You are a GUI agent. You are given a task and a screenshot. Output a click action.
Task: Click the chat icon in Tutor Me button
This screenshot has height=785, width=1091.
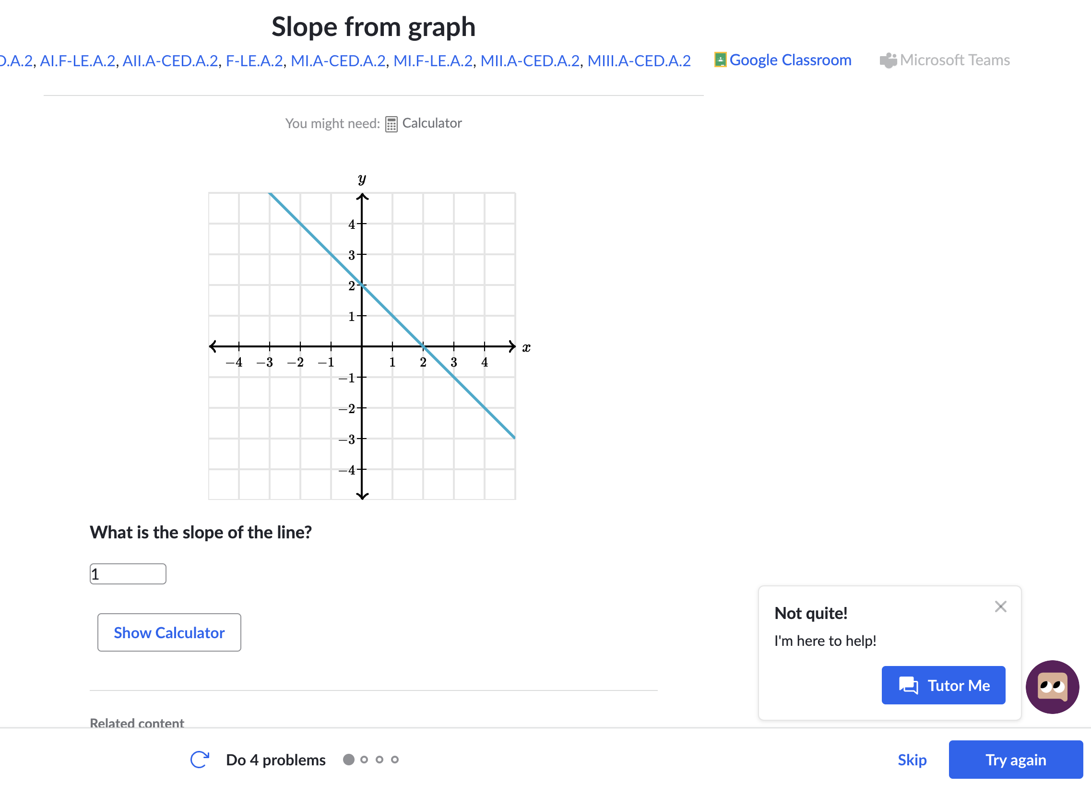click(908, 685)
